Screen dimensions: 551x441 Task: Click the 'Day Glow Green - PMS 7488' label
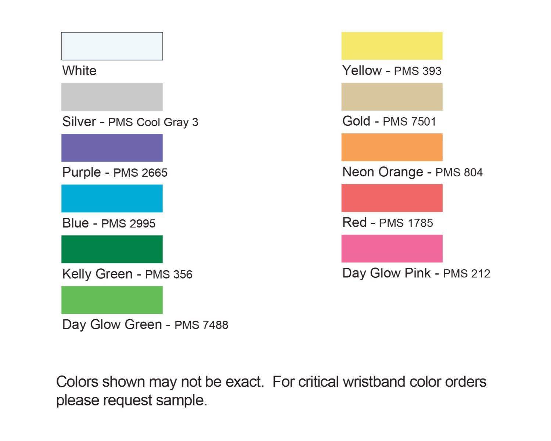(x=145, y=325)
